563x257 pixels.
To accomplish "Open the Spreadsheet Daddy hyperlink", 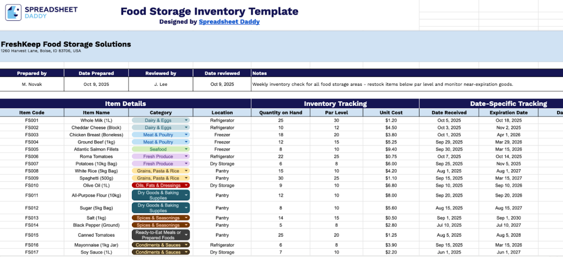I will pos(229,22).
